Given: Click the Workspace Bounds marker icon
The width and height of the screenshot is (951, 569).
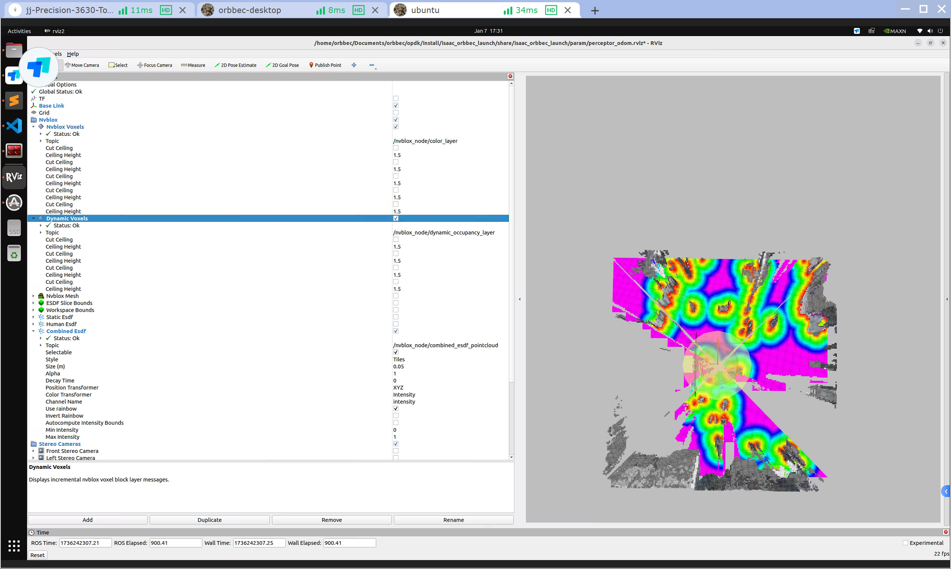Looking at the screenshot, I should click(x=41, y=310).
